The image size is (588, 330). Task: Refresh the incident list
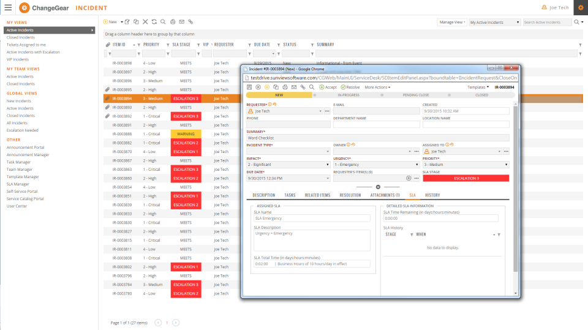(154, 22)
